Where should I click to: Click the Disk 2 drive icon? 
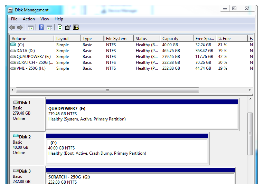coord(16,136)
